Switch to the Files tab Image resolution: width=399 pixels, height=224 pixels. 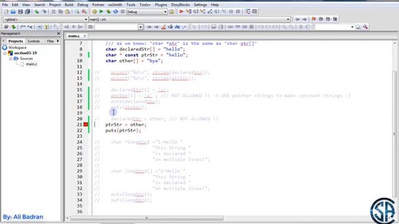click(50, 41)
